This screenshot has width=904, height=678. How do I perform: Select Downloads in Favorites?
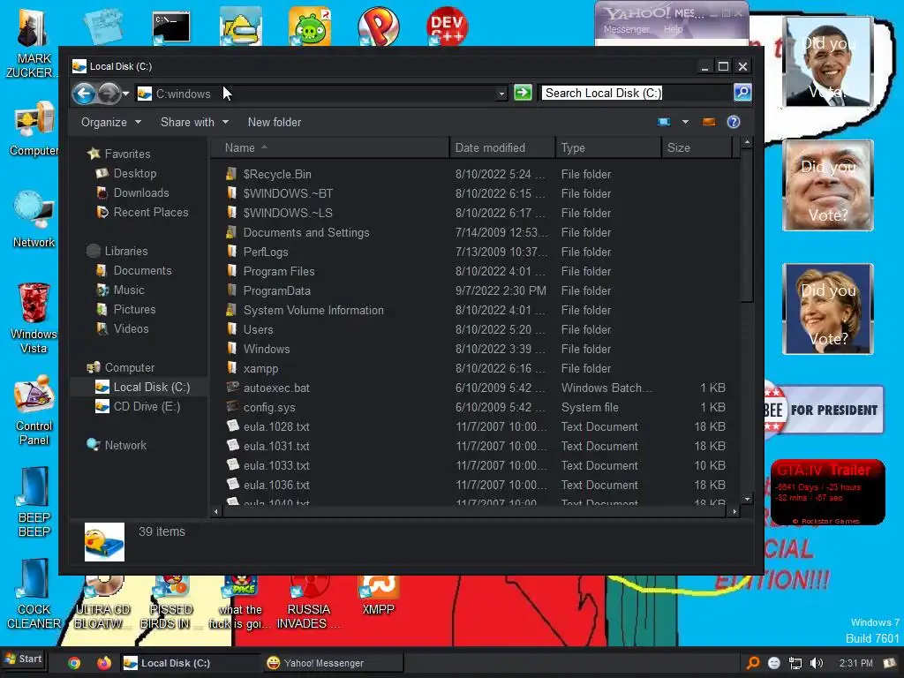point(132,192)
